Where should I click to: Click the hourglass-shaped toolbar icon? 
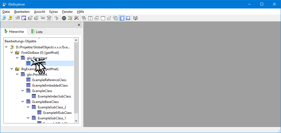[x=49, y=18]
